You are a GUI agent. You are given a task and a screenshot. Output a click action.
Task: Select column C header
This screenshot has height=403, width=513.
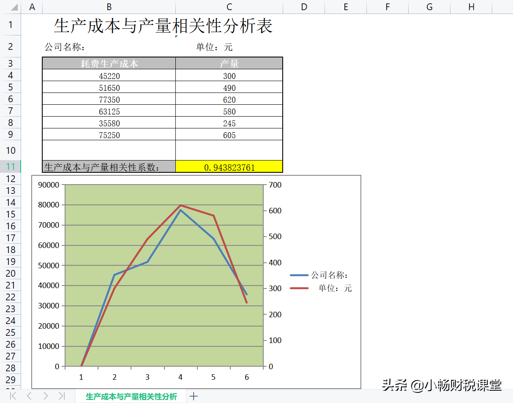pyautogui.click(x=229, y=7)
